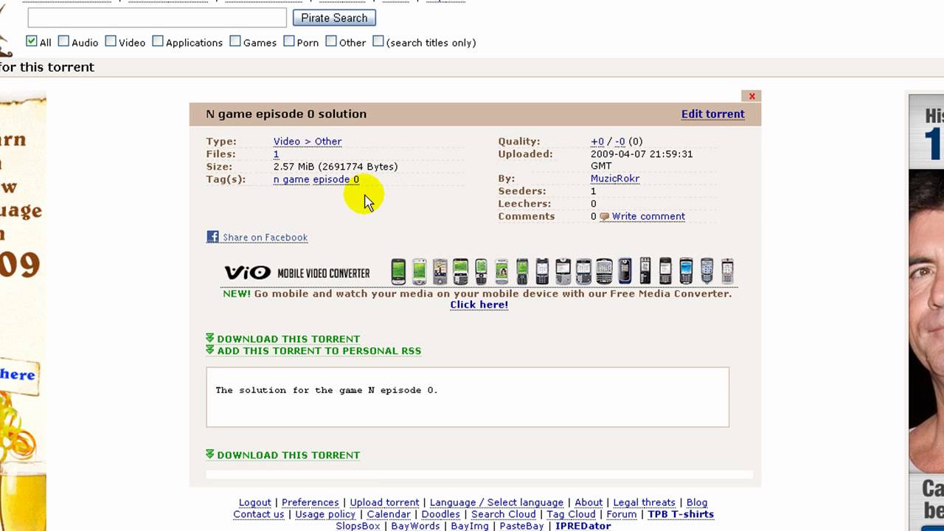The height and width of the screenshot is (531, 944).
Task: Check the Other category checkbox
Action: pyautogui.click(x=331, y=41)
